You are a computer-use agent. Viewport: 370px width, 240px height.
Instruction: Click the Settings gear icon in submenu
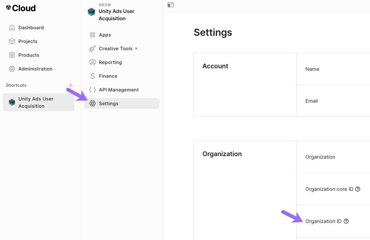click(x=92, y=103)
